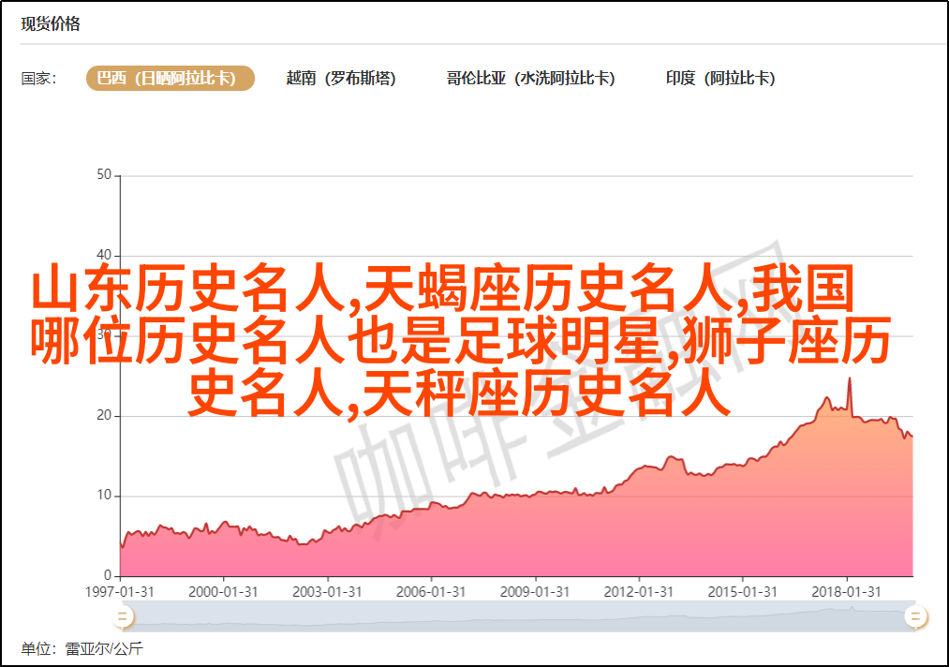Click the filled chart area above 2006-01-31
Image resolution: width=949 pixels, height=667 pixels.
click(x=431, y=543)
